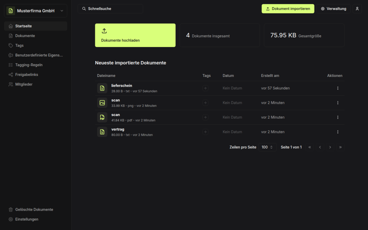The height and width of the screenshot is (230, 368).
Task: Go to the next page of results
Action: click(x=330, y=147)
